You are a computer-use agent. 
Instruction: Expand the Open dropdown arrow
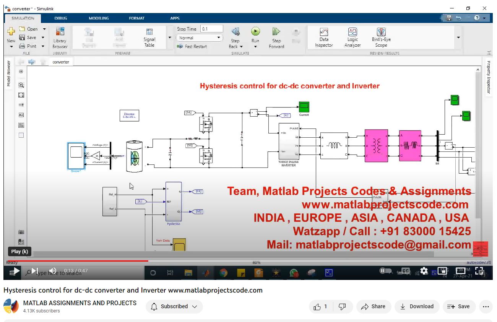(x=44, y=29)
